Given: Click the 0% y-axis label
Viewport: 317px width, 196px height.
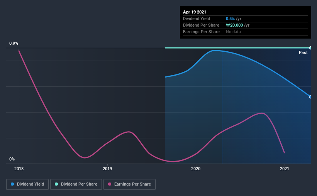Looking at the screenshot, I should pyautogui.click(x=12, y=159).
